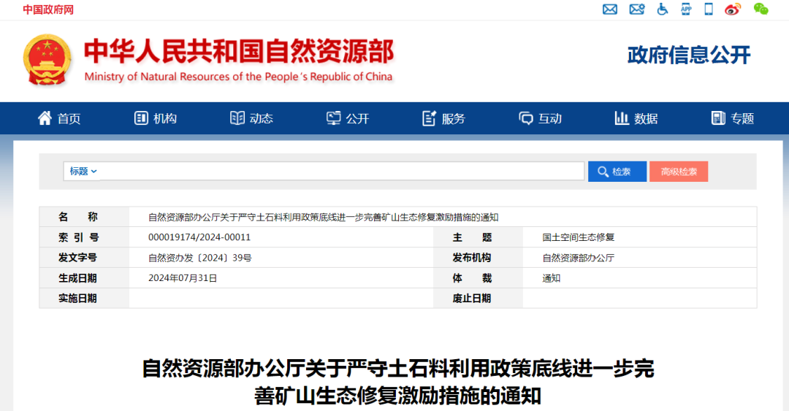Click the mail envelope icon in top bar
Viewport: 789px width, 411px height.
[x=609, y=9]
